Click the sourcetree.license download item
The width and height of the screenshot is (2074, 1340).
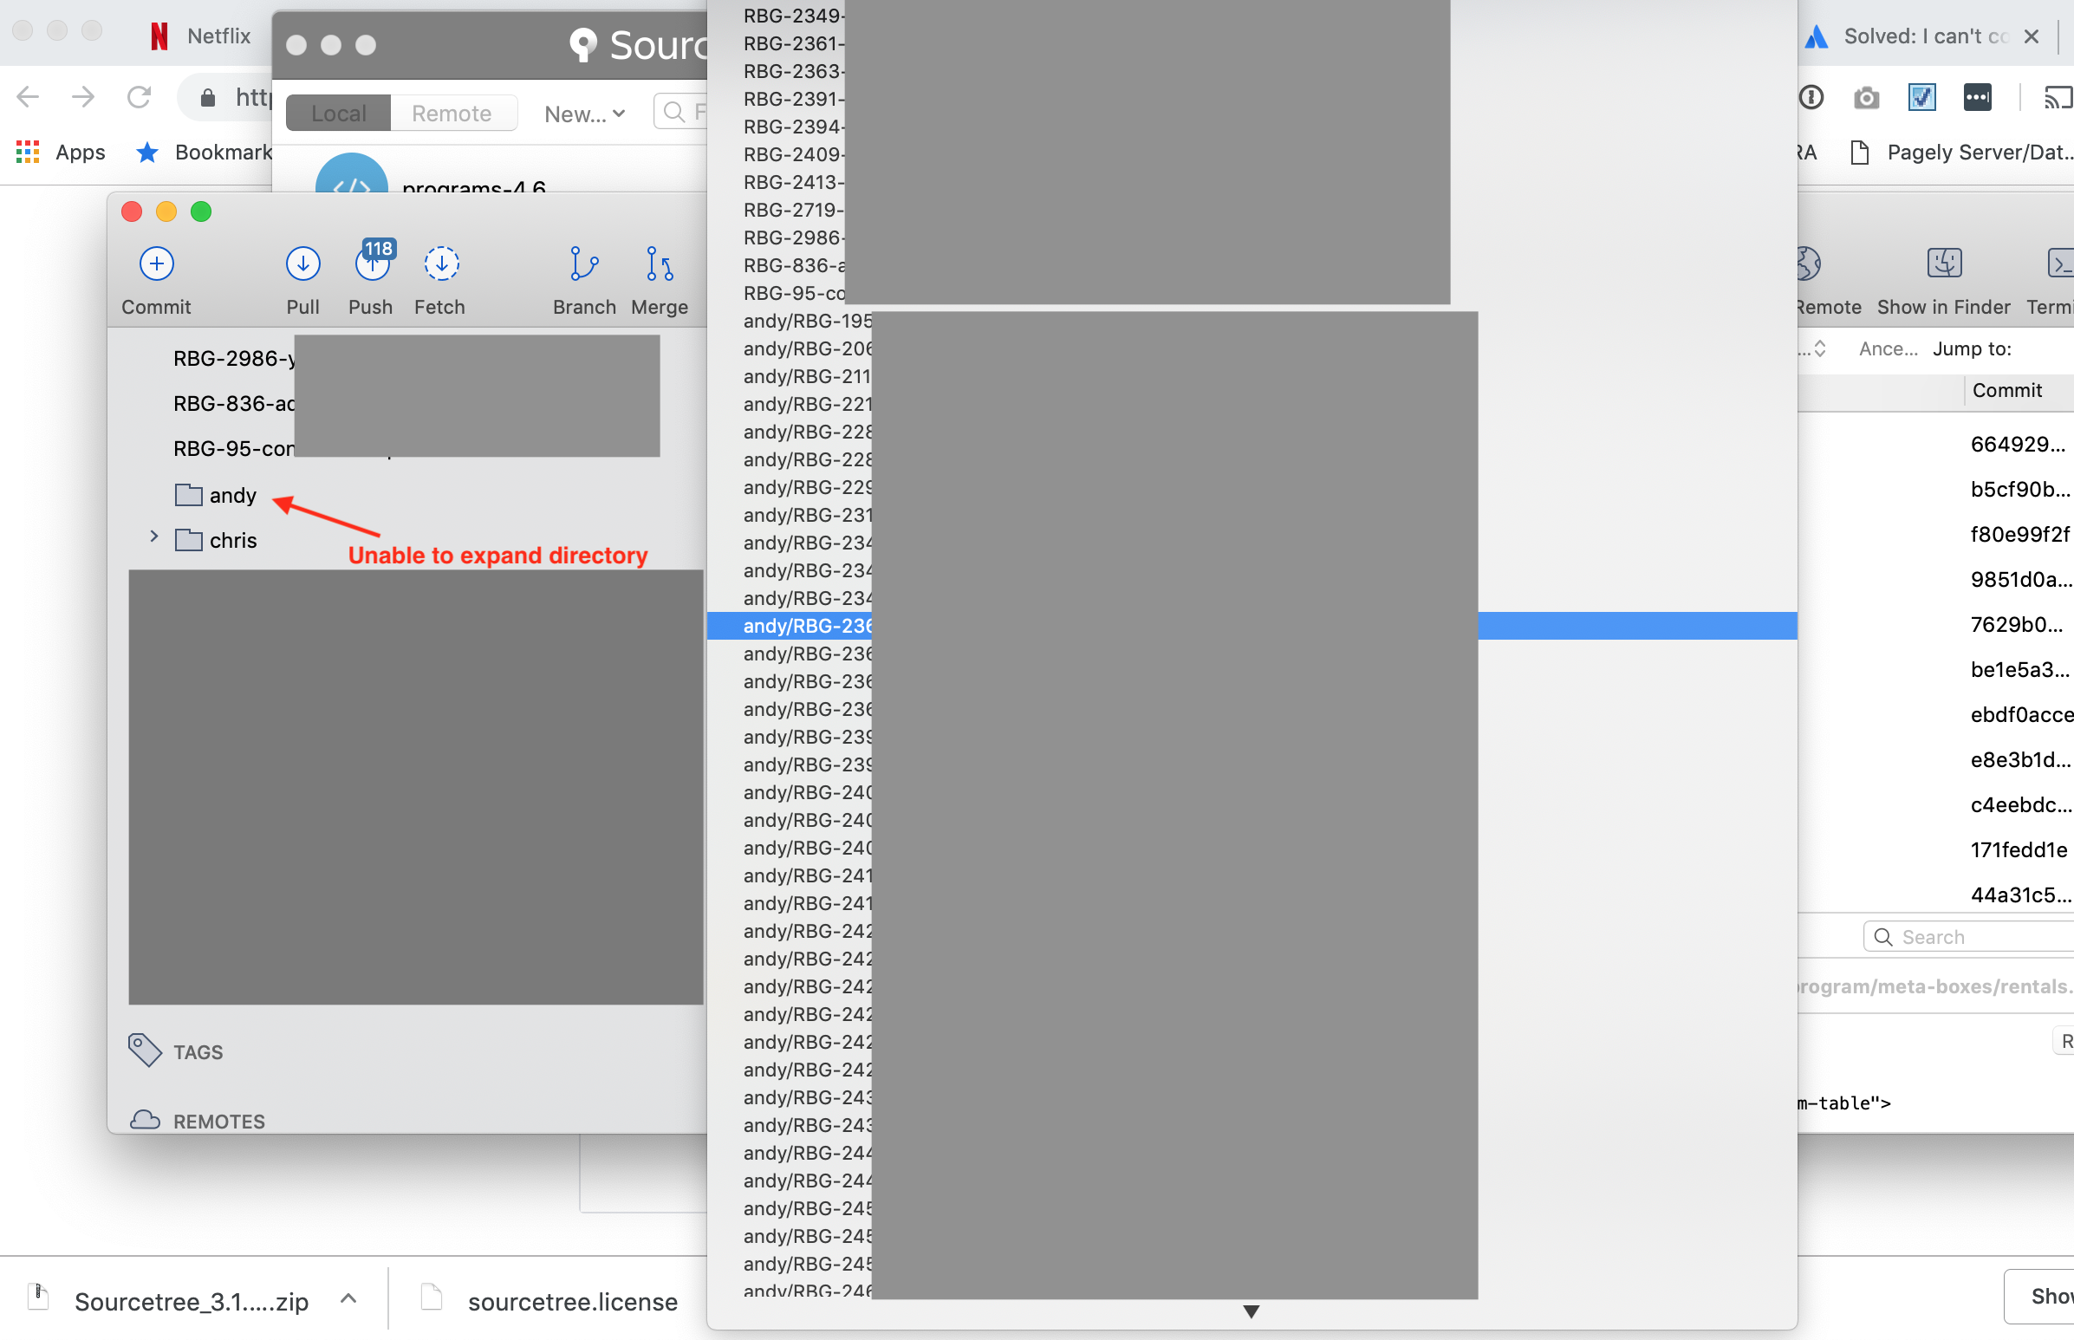[549, 1300]
